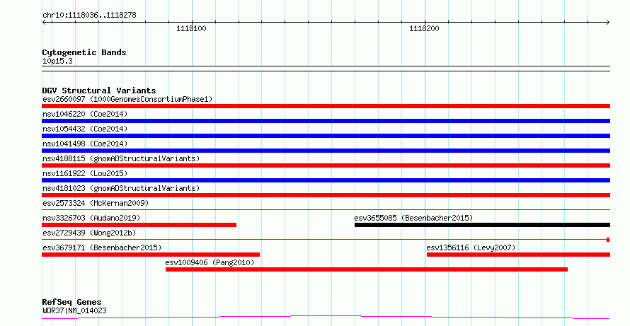Open nsv4181023 (gnomADStructuralVariants) label
This screenshot has height=326, width=630.
(x=121, y=188)
